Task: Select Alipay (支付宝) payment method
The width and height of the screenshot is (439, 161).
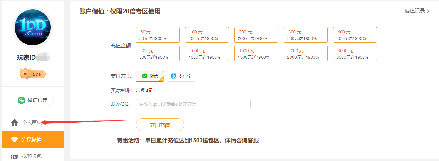Action: 181,76
